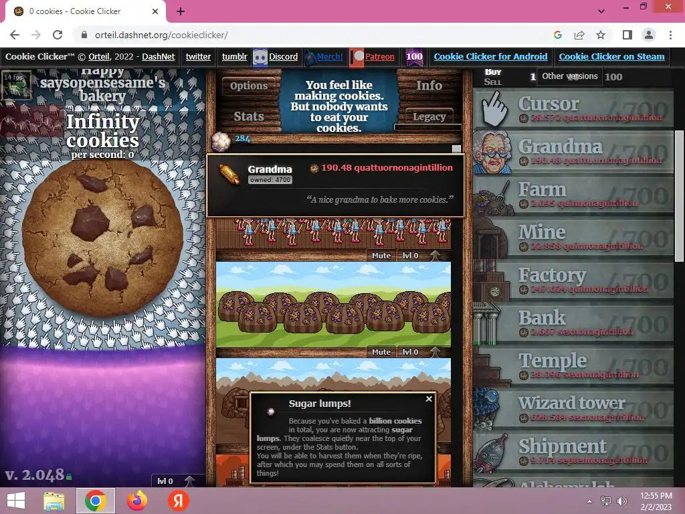This screenshot has height=514, width=685.
Task: Open the Other versions dropdown
Action: click(570, 76)
